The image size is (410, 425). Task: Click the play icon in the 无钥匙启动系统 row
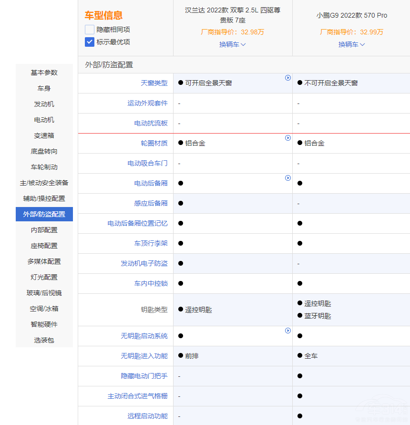click(288, 331)
